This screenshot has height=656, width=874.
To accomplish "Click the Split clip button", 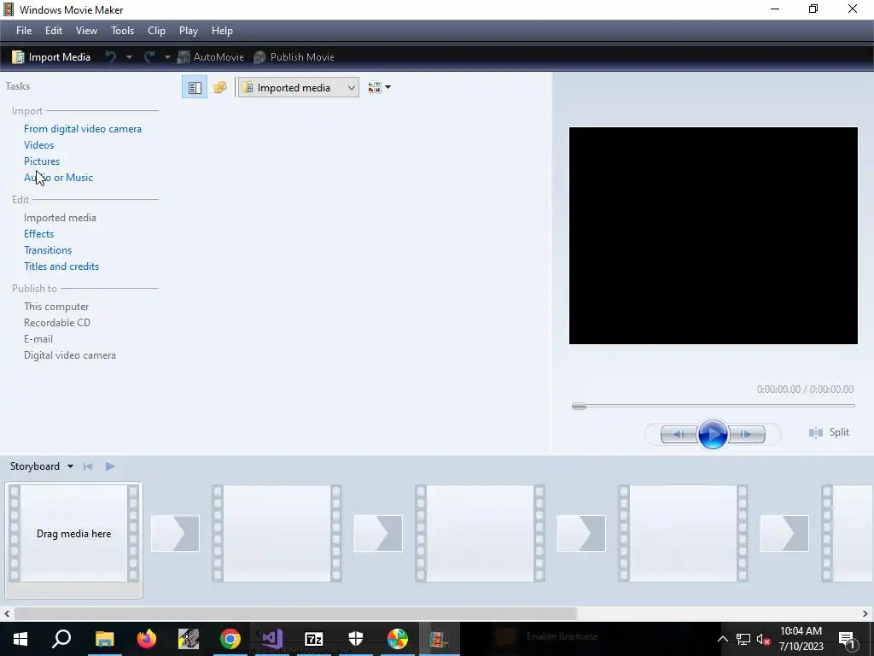I will 829,432.
